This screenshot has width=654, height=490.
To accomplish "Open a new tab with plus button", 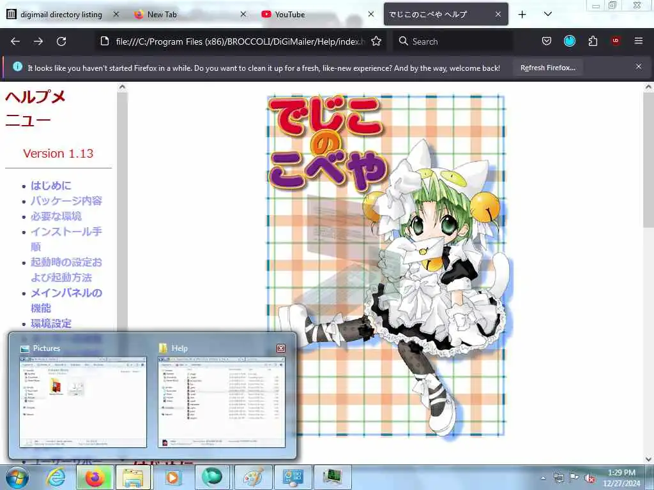I will point(522,14).
